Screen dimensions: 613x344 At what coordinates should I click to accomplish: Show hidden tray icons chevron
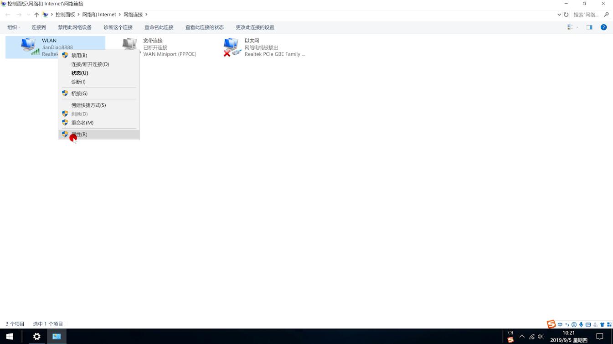tap(522, 337)
